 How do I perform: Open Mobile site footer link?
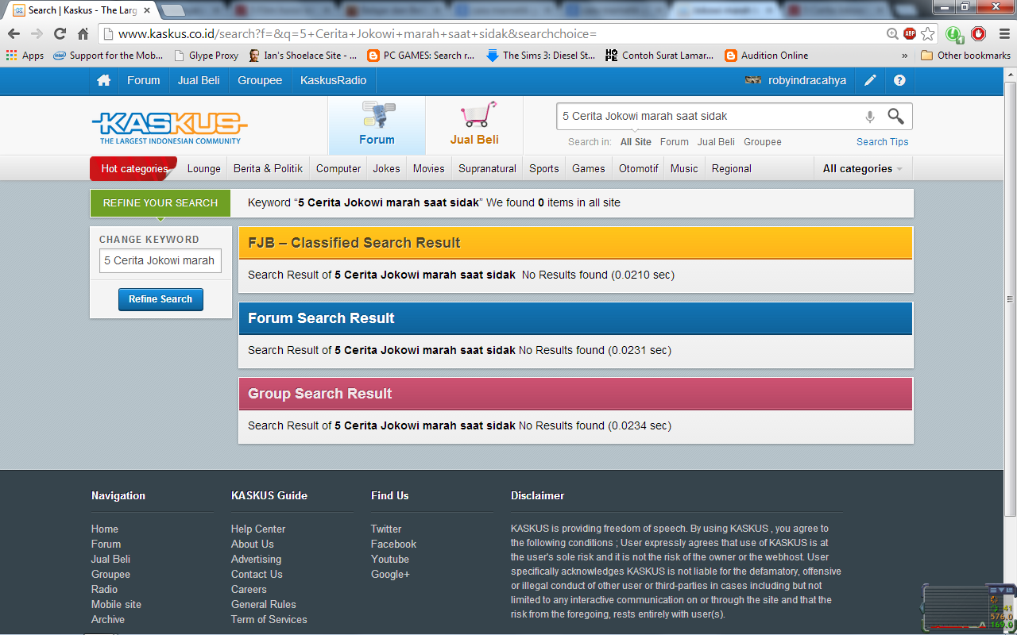116,605
